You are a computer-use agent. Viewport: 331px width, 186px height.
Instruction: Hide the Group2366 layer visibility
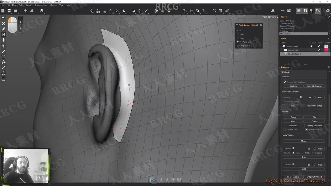click(x=319, y=50)
